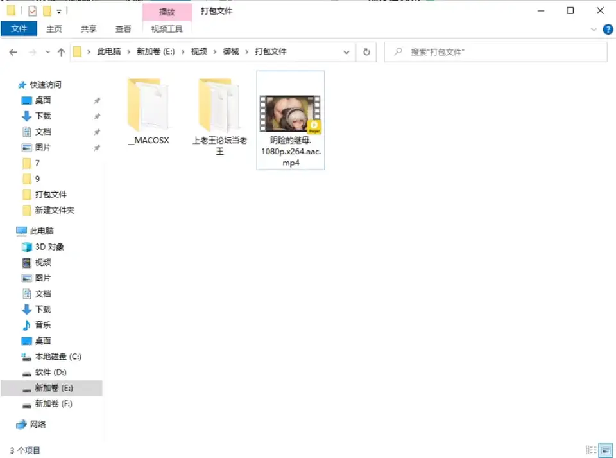The height and width of the screenshot is (458, 616).
Task: Open the recent locations dropdown arrow
Action: coord(47,52)
